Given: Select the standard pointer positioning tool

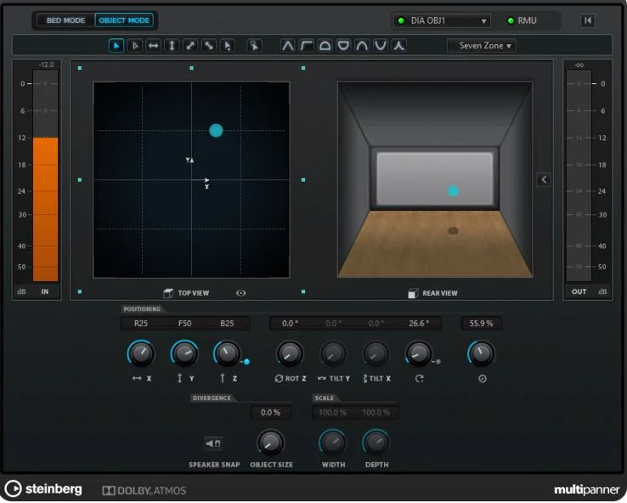Looking at the screenshot, I should click(x=116, y=46).
